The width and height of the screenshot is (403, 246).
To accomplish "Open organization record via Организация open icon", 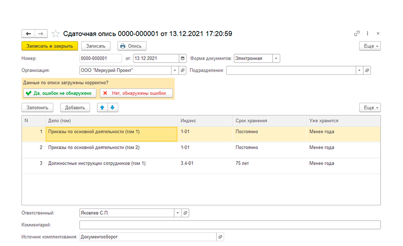I will coord(183,70).
